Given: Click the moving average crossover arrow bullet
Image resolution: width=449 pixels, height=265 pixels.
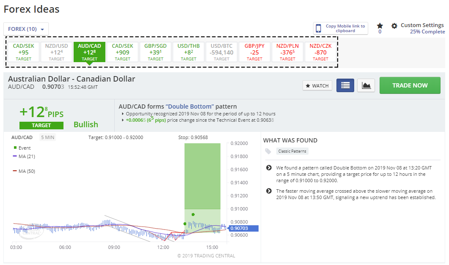Looking at the screenshot, I should coord(269,191).
